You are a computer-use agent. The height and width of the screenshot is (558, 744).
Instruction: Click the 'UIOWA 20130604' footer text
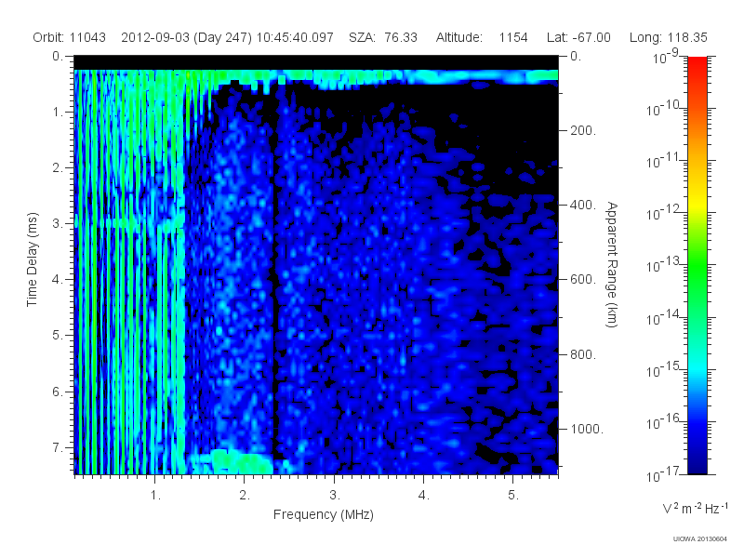pyautogui.click(x=700, y=539)
